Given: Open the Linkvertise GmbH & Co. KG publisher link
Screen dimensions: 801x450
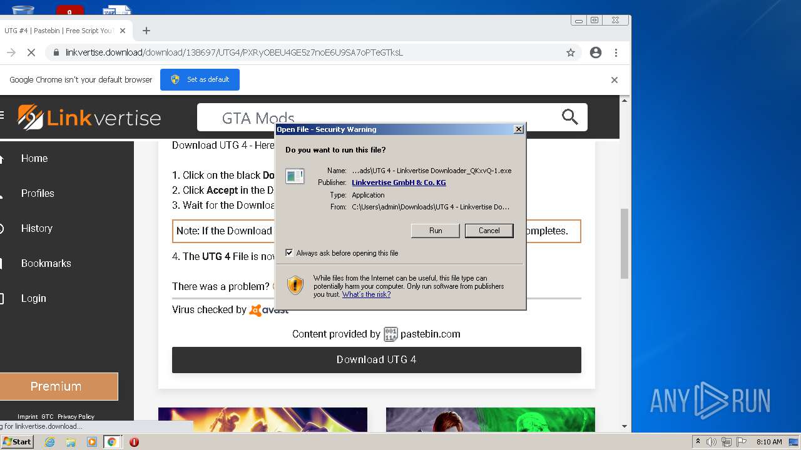Looking at the screenshot, I should (x=399, y=182).
